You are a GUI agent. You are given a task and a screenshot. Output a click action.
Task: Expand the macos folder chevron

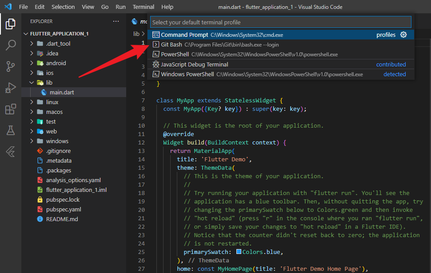tap(32, 112)
